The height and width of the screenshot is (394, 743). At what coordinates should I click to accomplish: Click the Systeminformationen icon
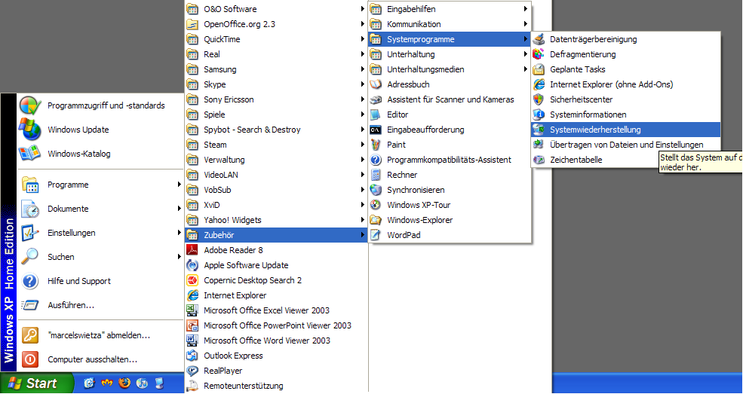[539, 115]
